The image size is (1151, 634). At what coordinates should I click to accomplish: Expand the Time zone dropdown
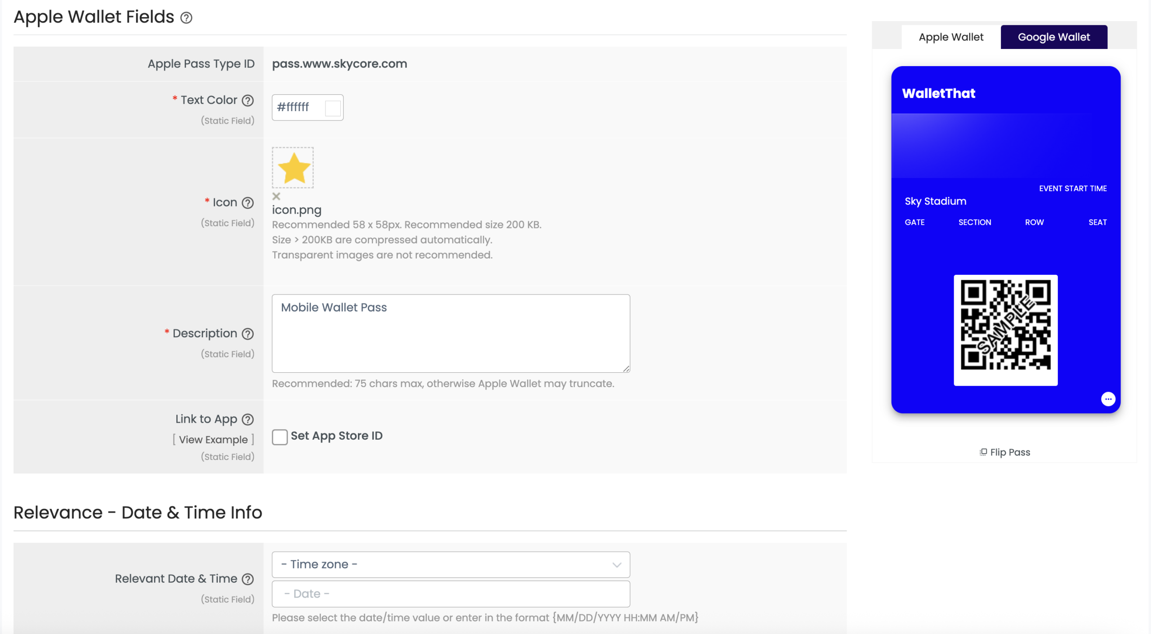tap(451, 564)
